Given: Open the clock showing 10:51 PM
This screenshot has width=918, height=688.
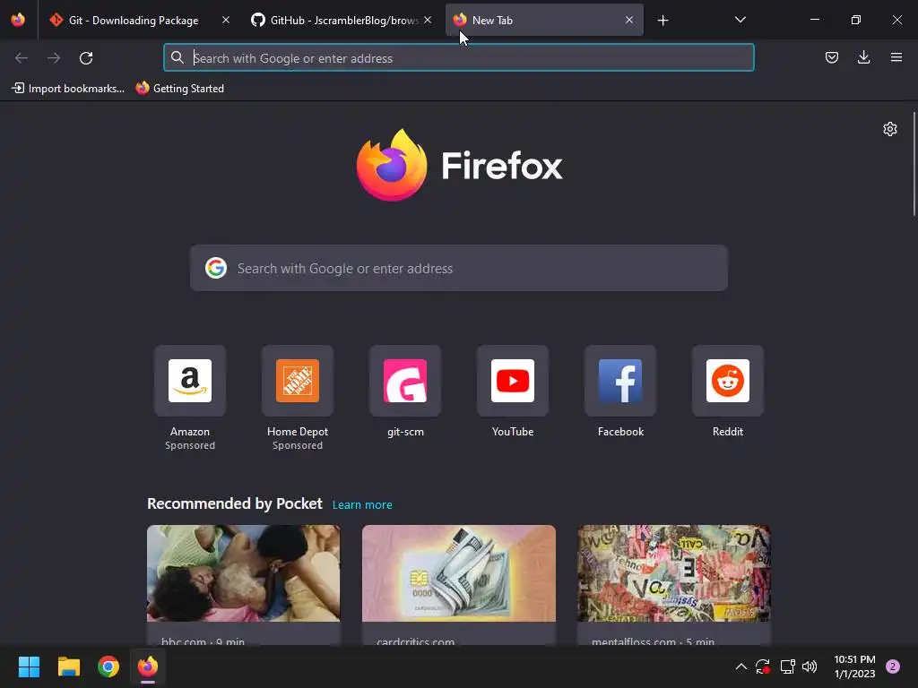Looking at the screenshot, I should [x=854, y=666].
